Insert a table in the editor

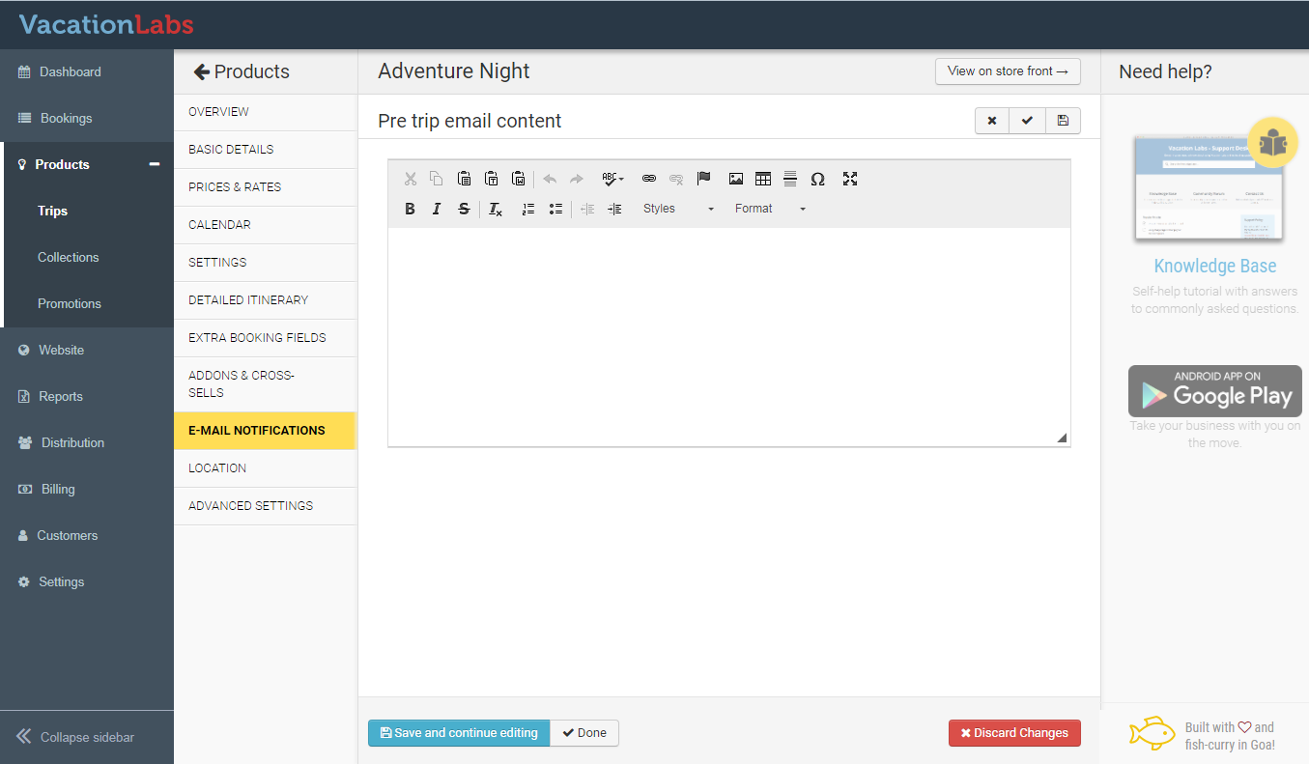(x=763, y=179)
